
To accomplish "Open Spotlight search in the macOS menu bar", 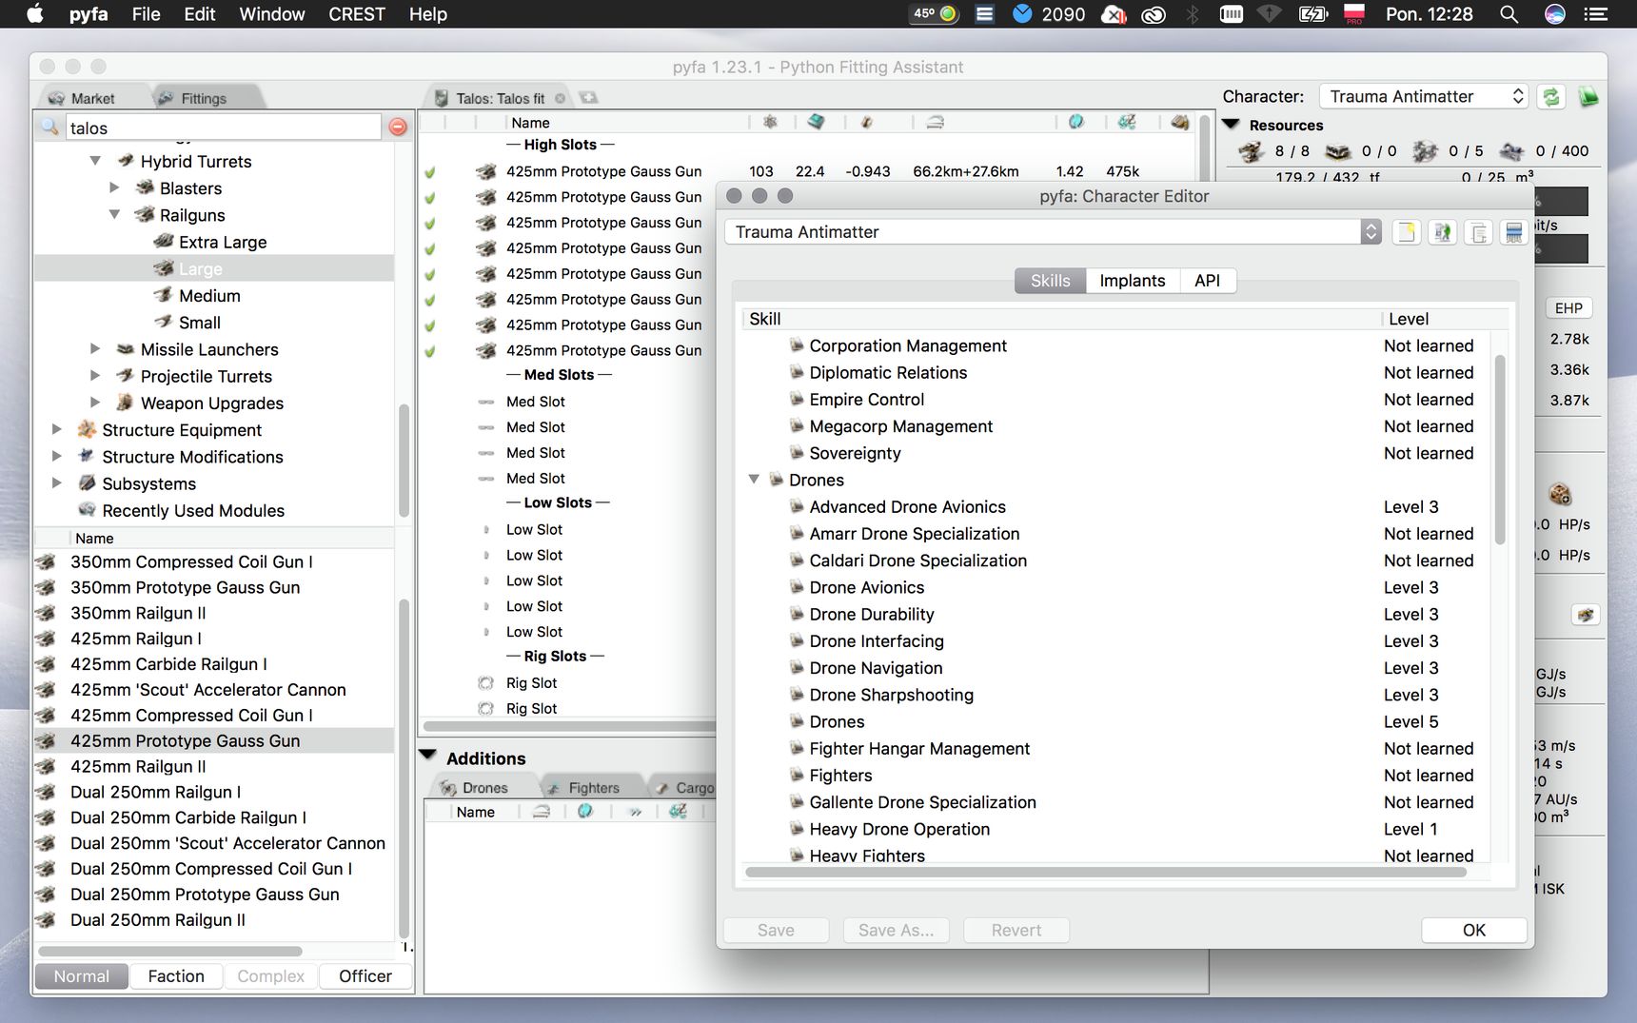I will coord(1509,14).
